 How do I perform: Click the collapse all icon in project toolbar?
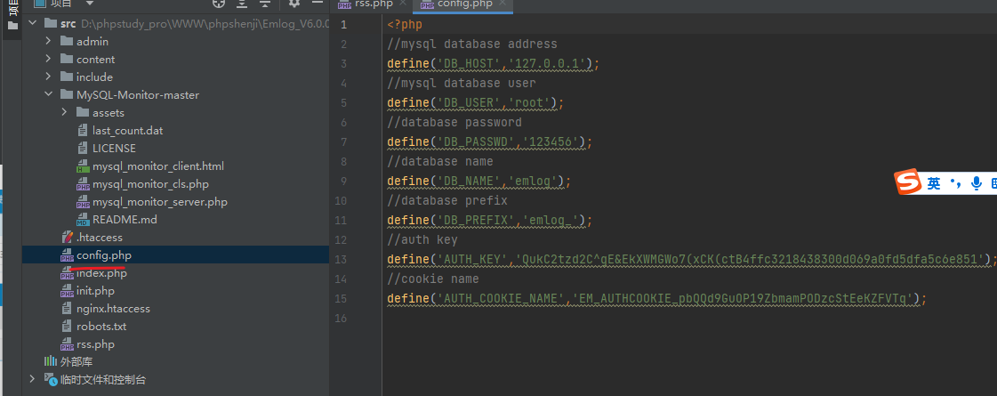tap(264, 4)
